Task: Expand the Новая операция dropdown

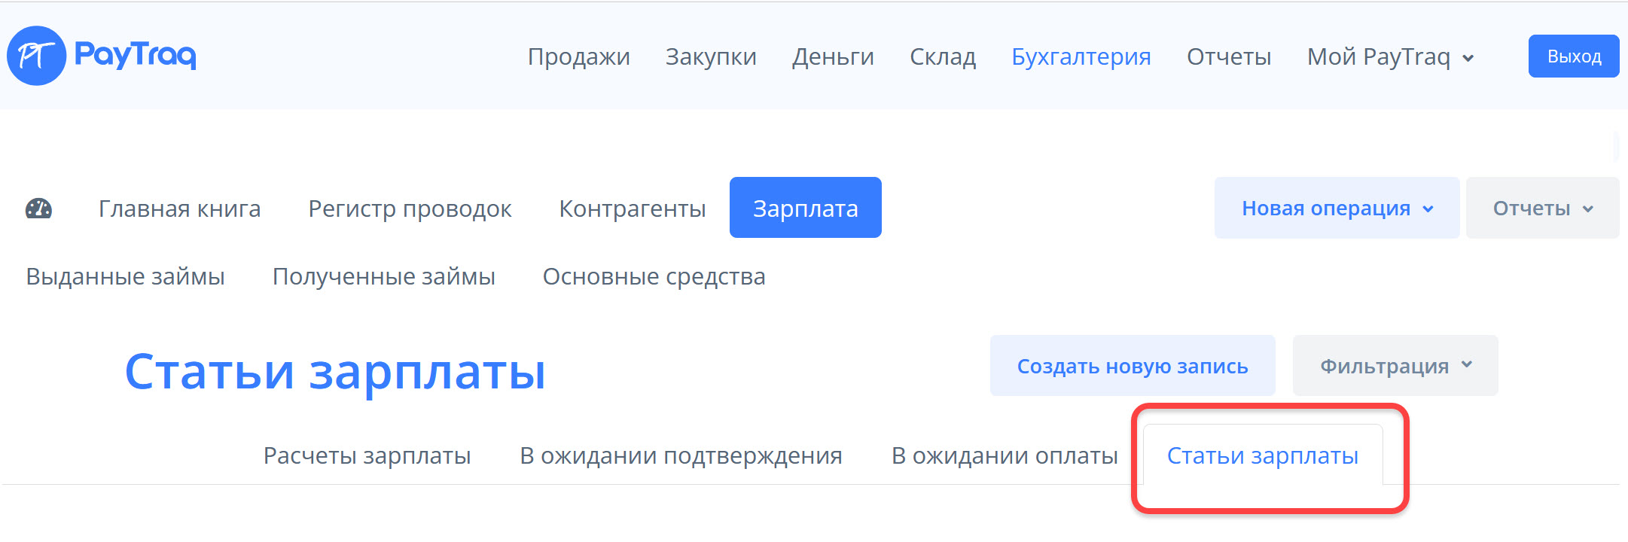Action: tap(1337, 209)
